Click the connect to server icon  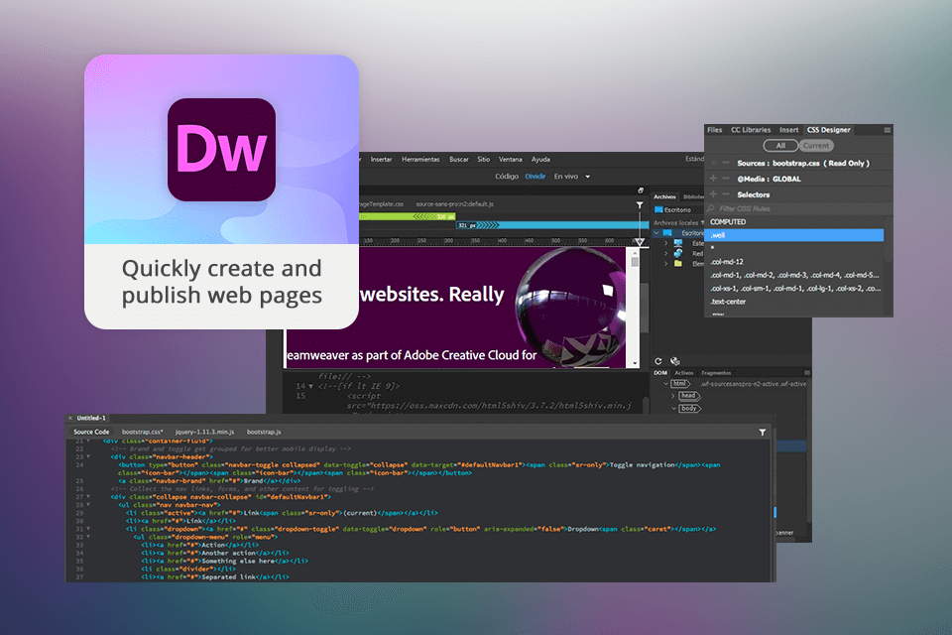675,361
